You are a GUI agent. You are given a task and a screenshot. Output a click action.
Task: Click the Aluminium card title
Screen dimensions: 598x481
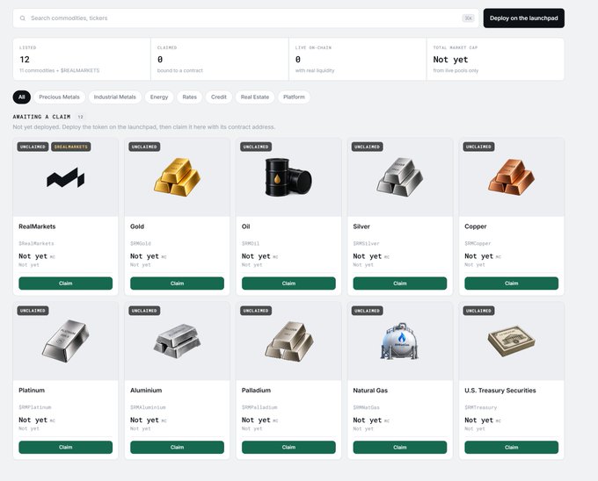(x=146, y=390)
